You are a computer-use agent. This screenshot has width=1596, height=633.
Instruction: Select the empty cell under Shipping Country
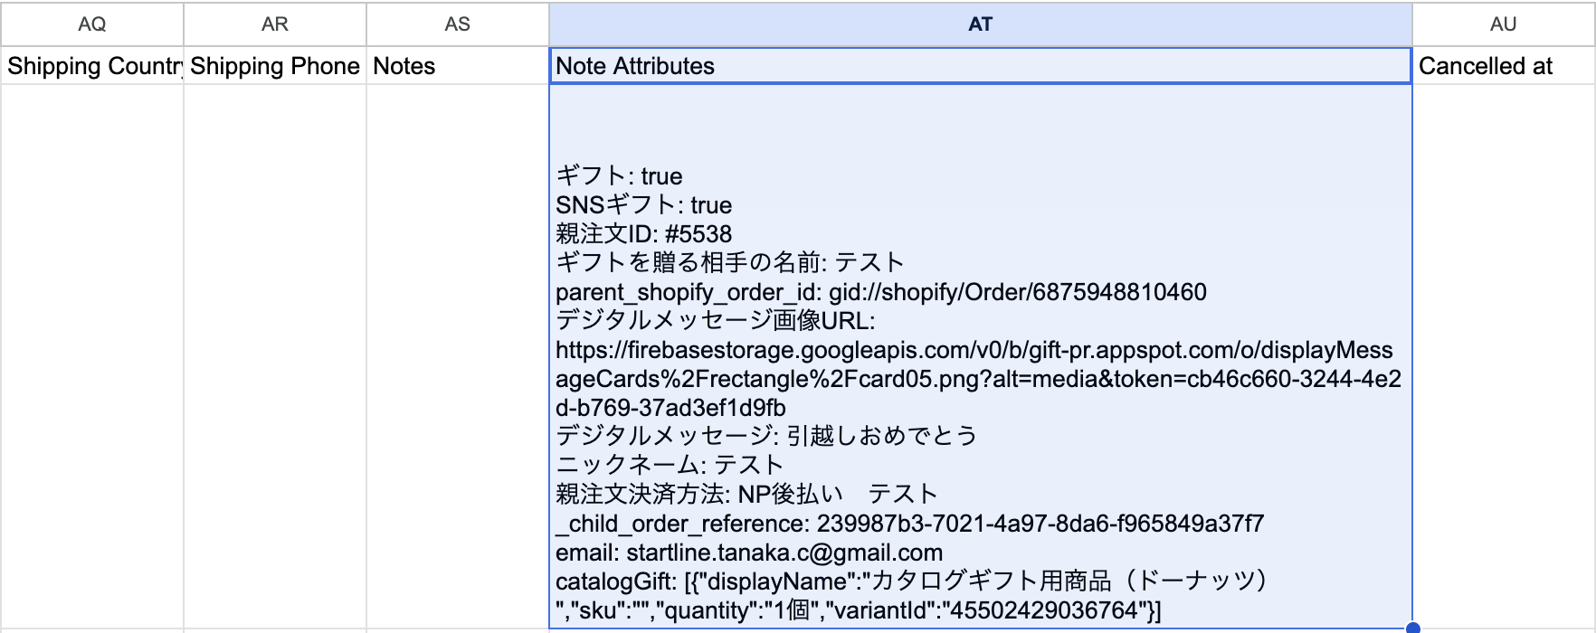pos(92,353)
